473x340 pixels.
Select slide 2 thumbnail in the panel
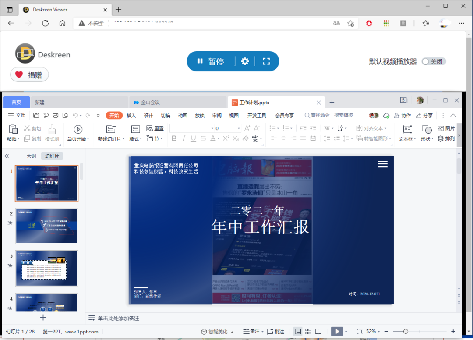pos(46,226)
